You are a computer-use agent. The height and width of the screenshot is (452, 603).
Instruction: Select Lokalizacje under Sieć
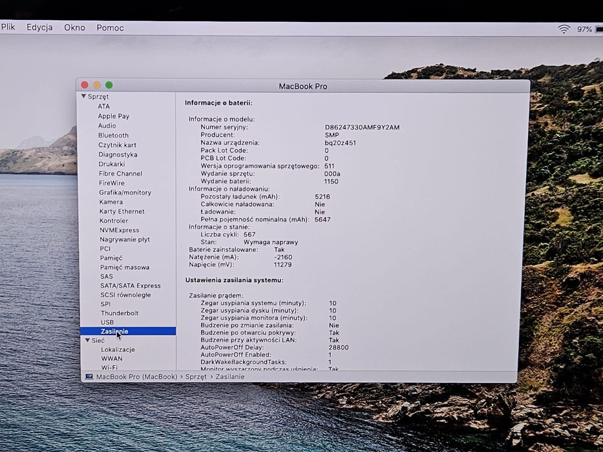118,350
